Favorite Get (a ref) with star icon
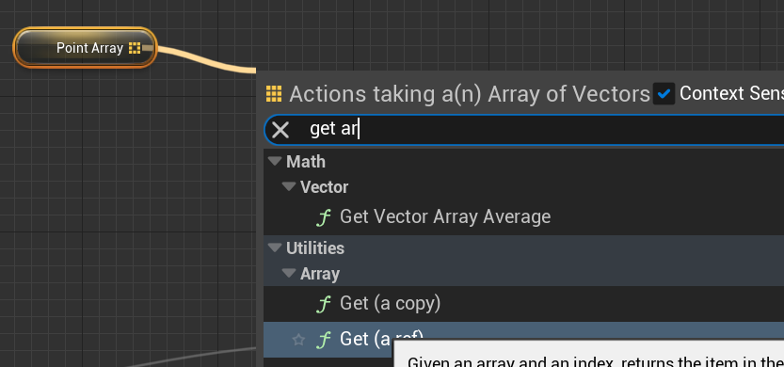 click(298, 340)
